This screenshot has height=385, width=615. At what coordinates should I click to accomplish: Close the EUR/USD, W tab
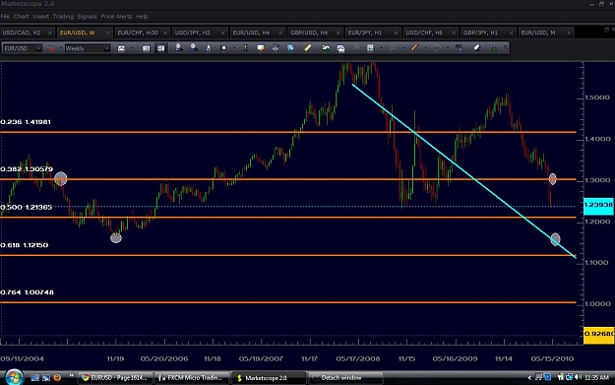[x=107, y=32]
